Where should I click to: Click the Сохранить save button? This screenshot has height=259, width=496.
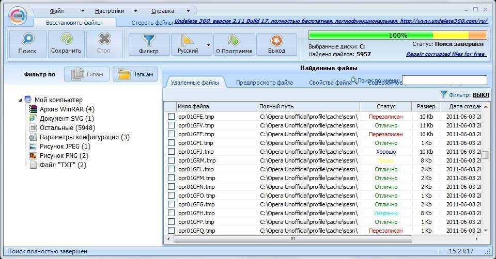pyautogui.click(x=66, y=44)
